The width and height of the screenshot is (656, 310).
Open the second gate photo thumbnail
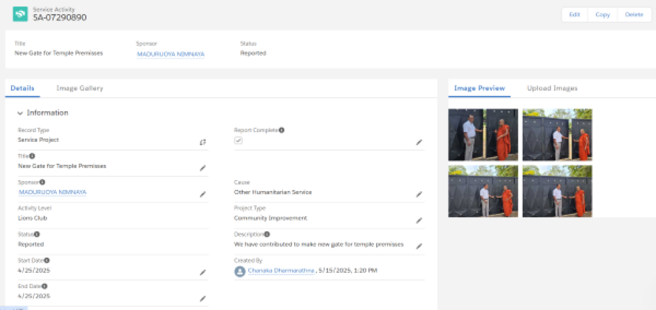[x=557, y=135]
